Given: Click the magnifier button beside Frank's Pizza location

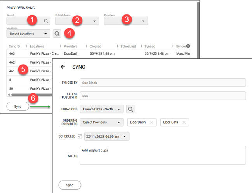Looking at the screenshot, I should 130,109.
